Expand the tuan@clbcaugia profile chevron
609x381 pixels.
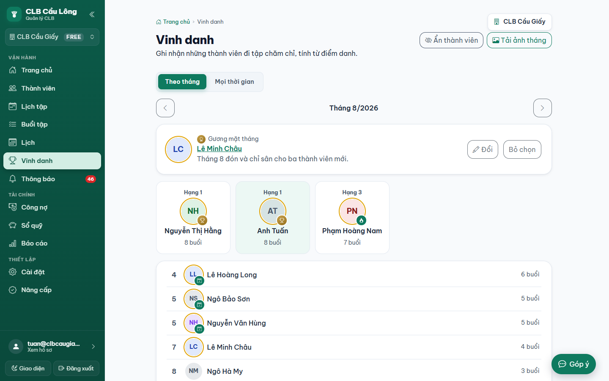93,347
